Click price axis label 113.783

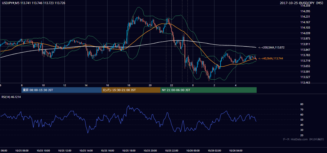(x=306, y=55)
